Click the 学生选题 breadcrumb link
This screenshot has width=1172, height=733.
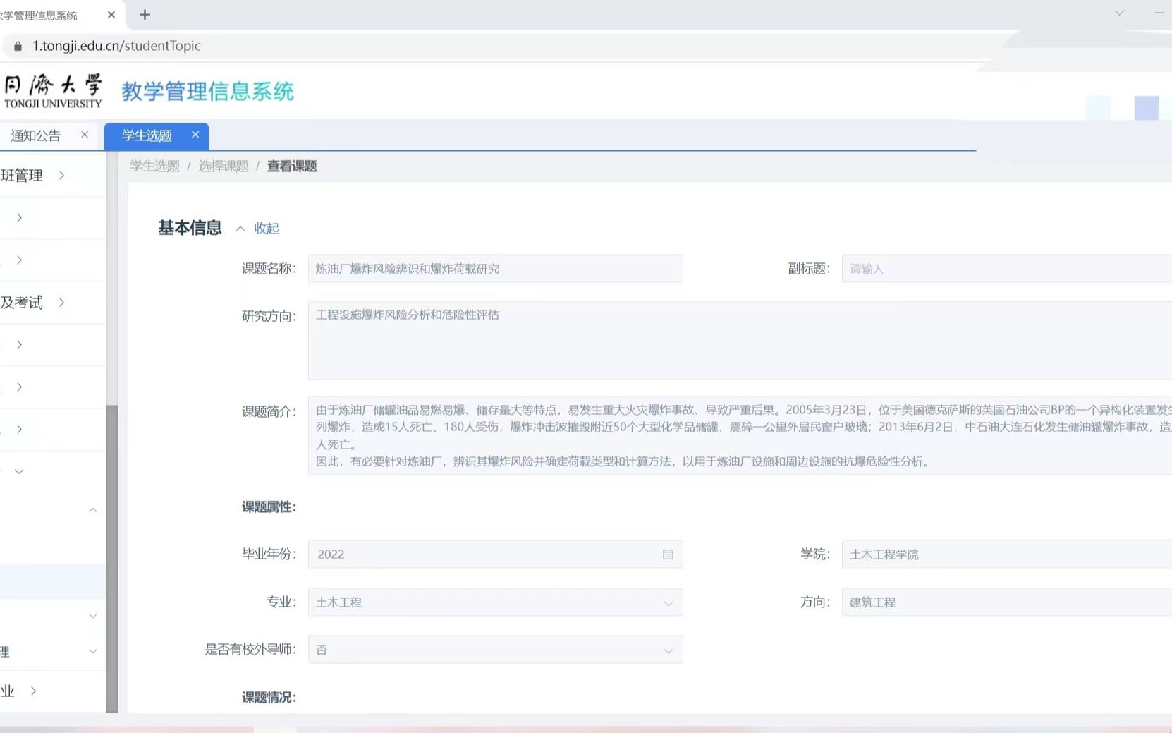[154, 166]
